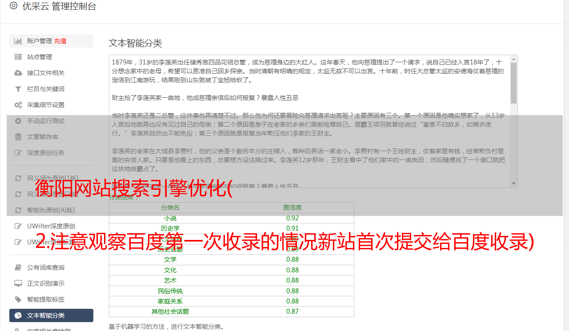Click the book icon for 公有词库查询
The height and width of the screenshot is (331, 569).
[x=18, y=267]
